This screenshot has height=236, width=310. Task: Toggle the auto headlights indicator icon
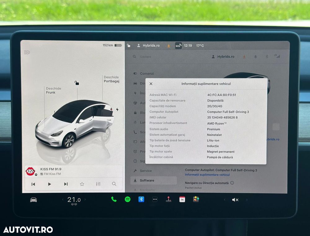27,52
